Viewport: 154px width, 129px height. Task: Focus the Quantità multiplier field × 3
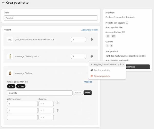pyautogui.click(x=46, y=117)
